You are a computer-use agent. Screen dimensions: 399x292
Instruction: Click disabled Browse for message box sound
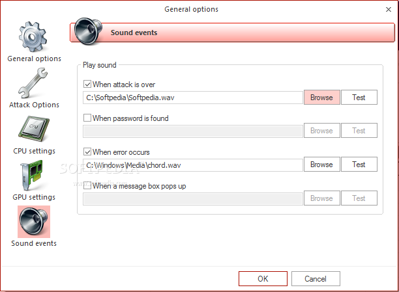(x=321, y=198)
